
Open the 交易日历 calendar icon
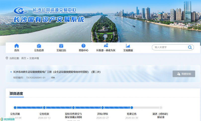pos(61,46)
